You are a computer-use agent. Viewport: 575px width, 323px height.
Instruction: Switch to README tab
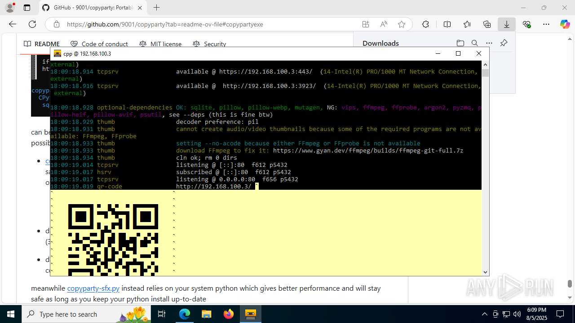[42, 44]
